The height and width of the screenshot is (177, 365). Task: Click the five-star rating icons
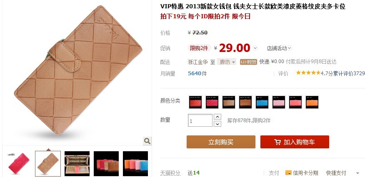[x=308, y=73]
